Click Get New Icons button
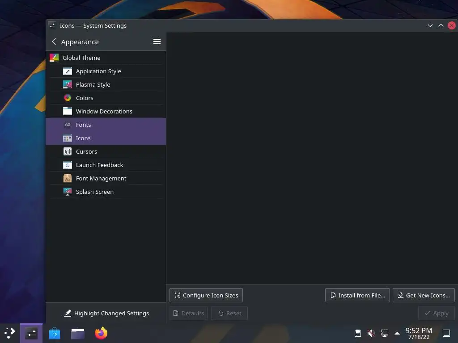The width and height of the screenshot is (458, 343). (424, 295)
